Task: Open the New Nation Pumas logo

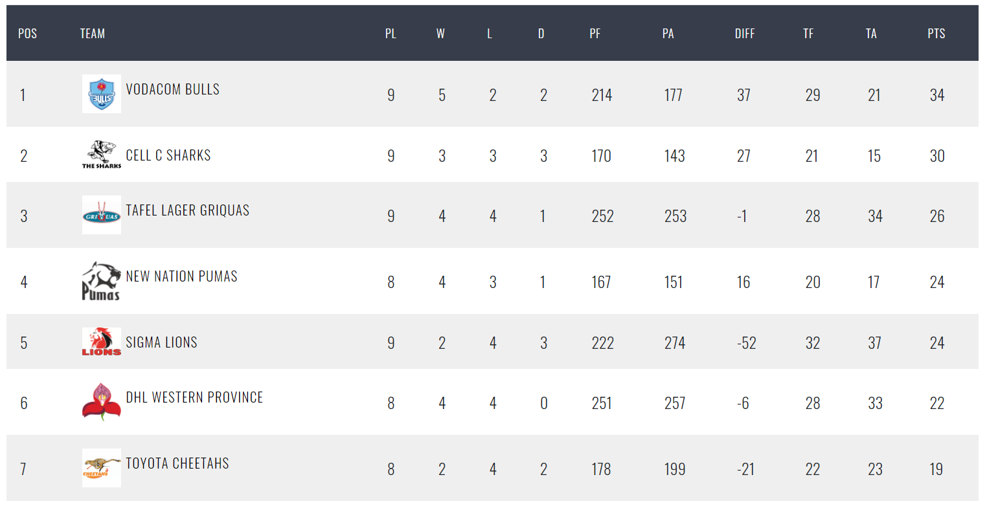Action: 102,281
